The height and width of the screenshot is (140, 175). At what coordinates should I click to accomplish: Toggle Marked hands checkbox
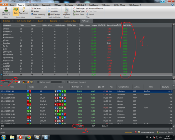coord(38,82)
